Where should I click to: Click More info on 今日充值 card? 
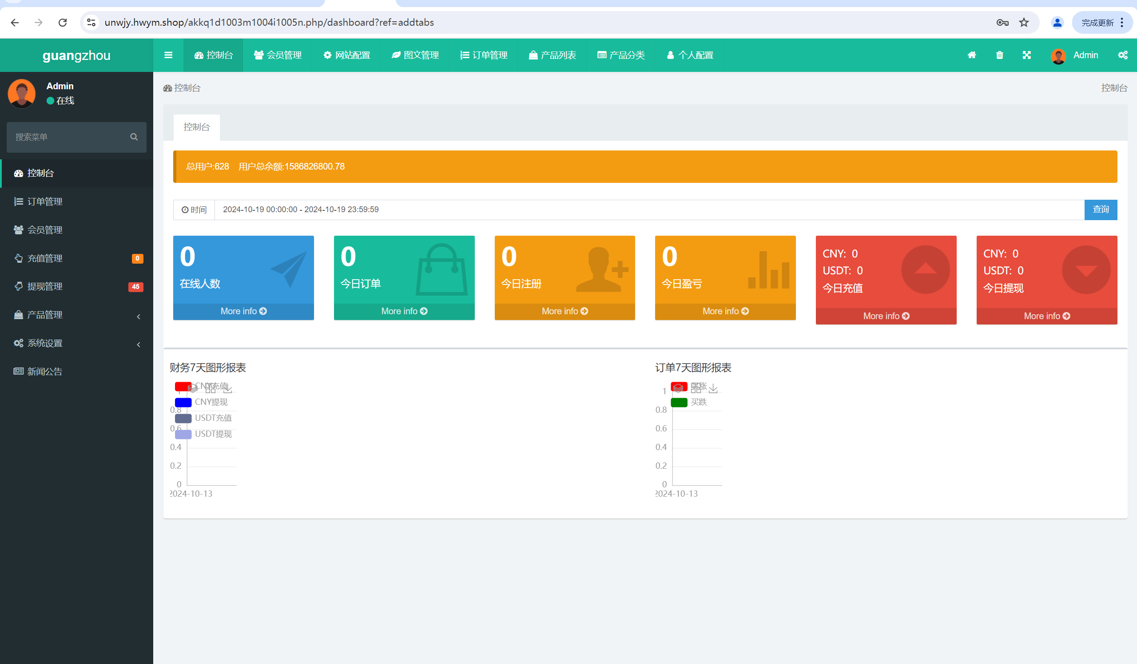886,316
